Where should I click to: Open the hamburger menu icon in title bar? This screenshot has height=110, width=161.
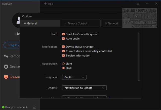click(x=138, y=4)
